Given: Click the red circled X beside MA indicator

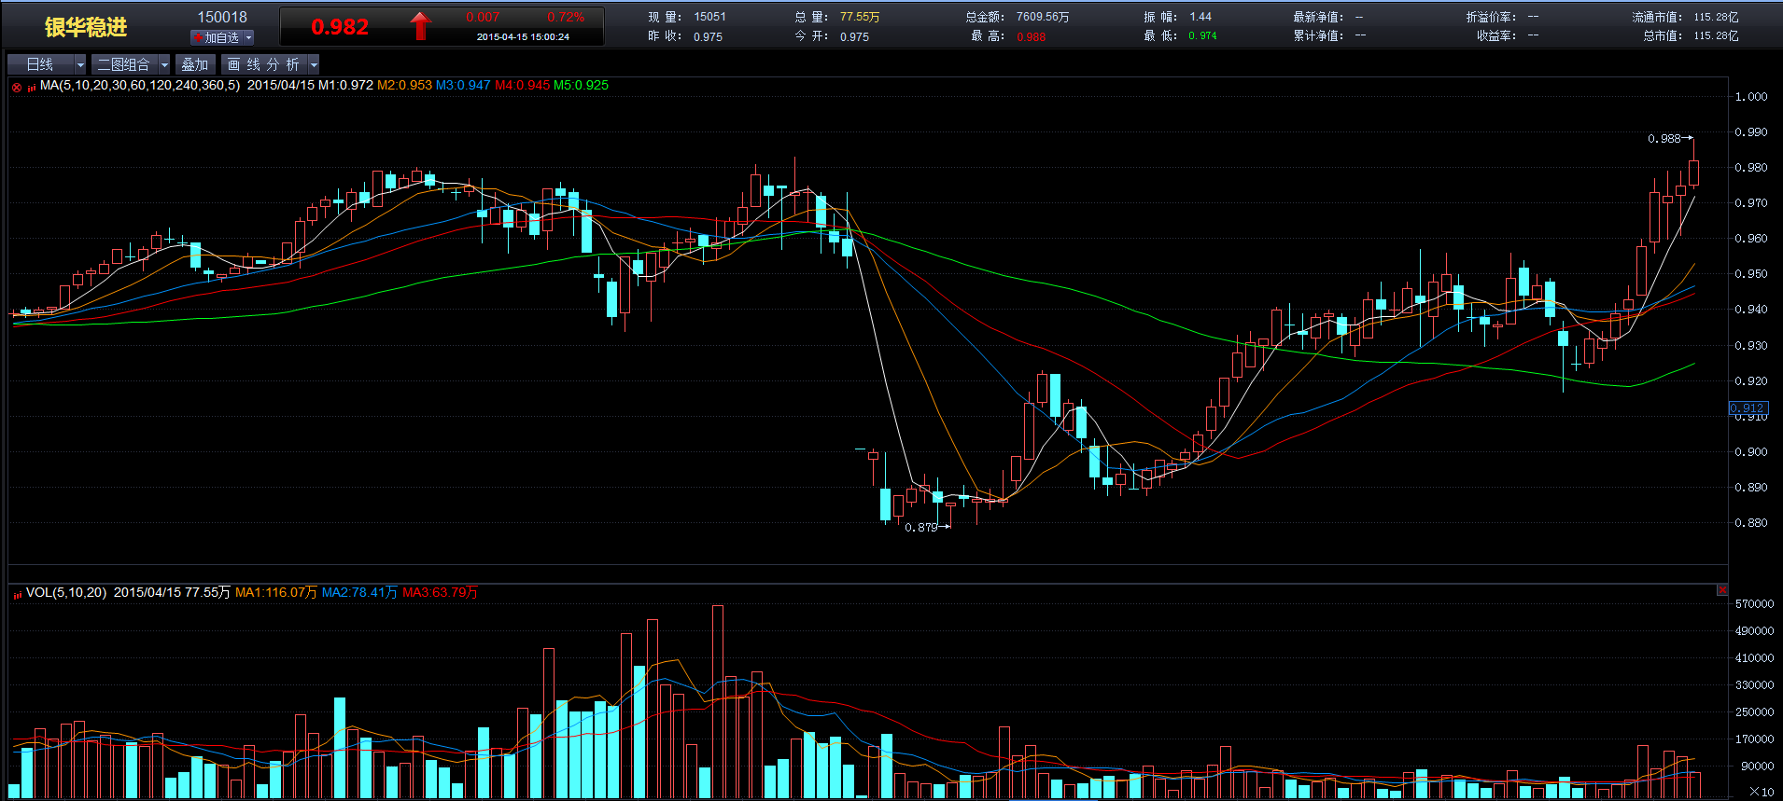Looking at the screenshot, I should click(x=17, y=87).
